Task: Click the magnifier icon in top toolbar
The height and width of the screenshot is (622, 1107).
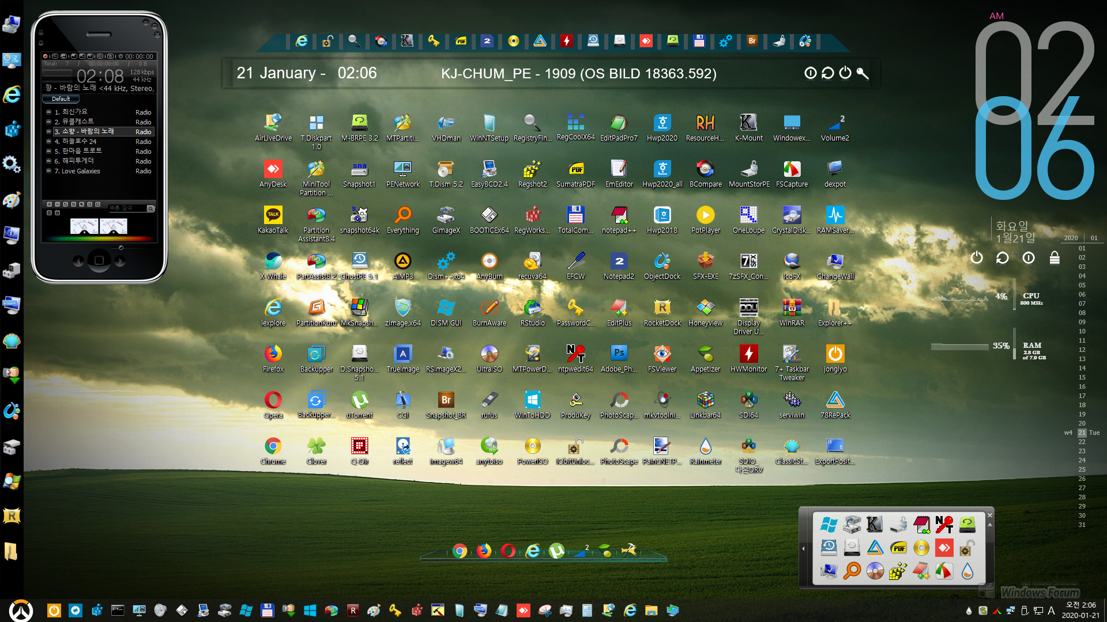Action: pos(354,41)
